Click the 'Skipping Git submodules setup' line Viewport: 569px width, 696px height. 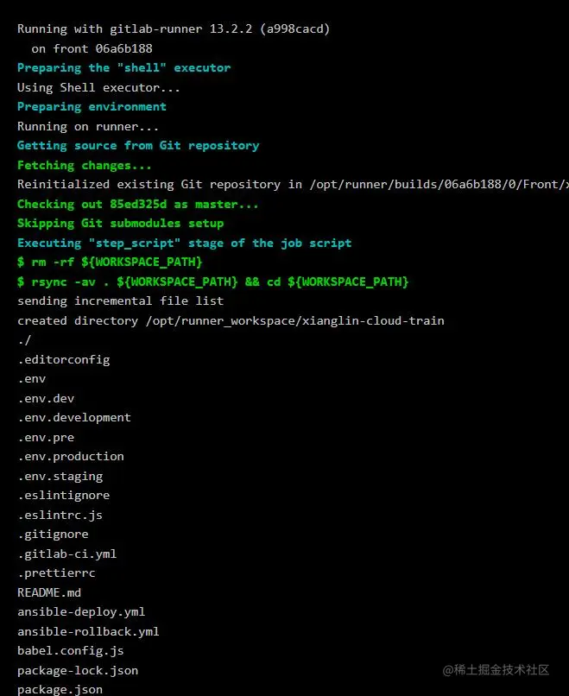pos(120,224)
